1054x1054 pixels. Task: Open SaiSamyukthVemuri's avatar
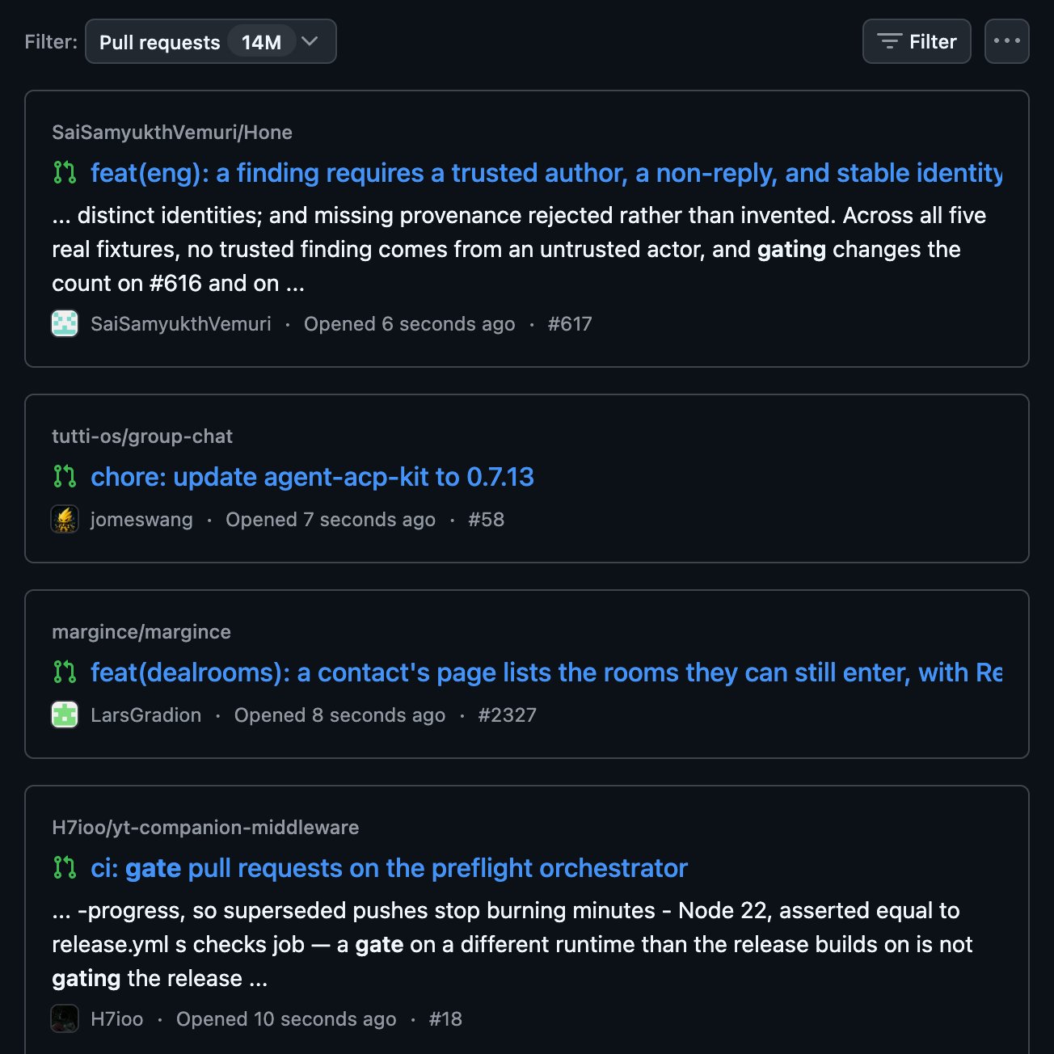65,323
